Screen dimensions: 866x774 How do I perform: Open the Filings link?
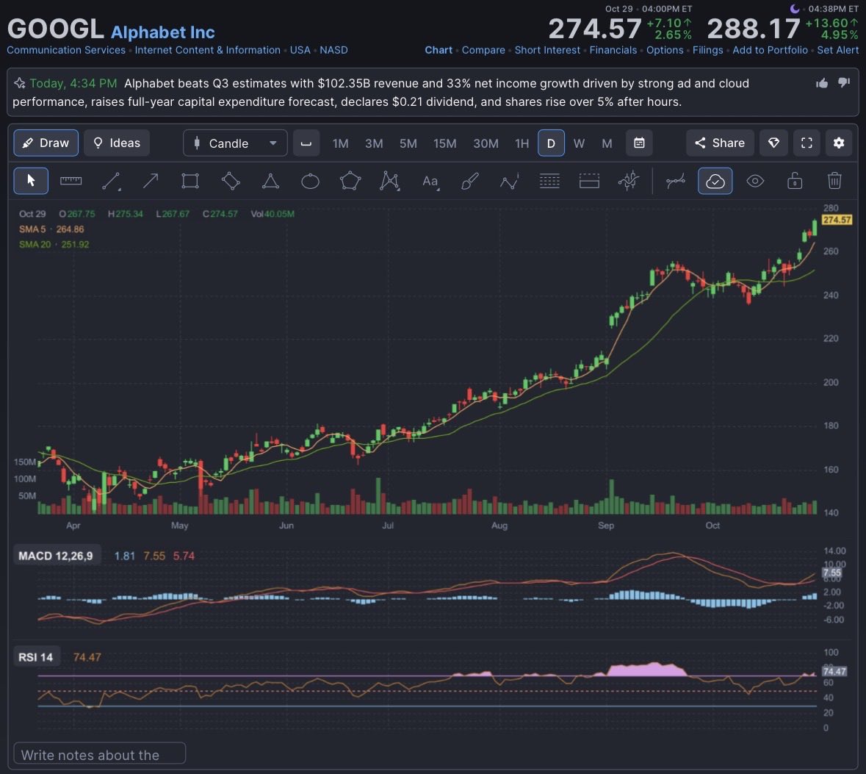click(707, 50)
